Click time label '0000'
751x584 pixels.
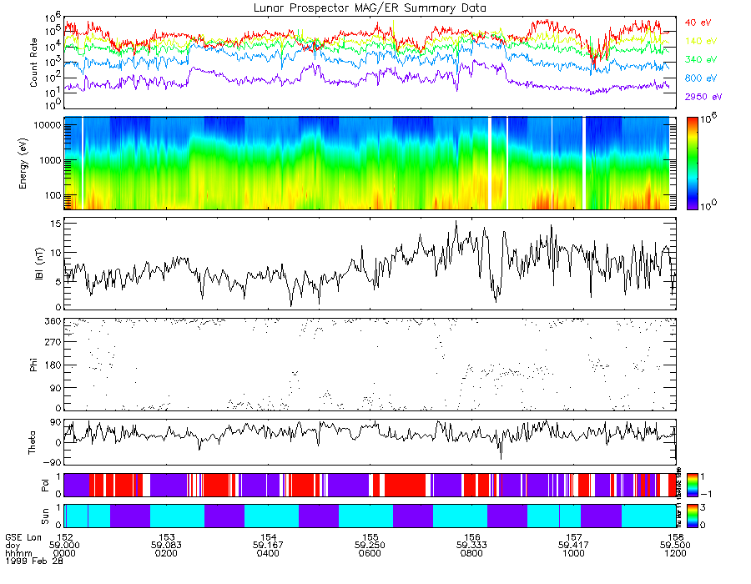[x=64, y=553]
